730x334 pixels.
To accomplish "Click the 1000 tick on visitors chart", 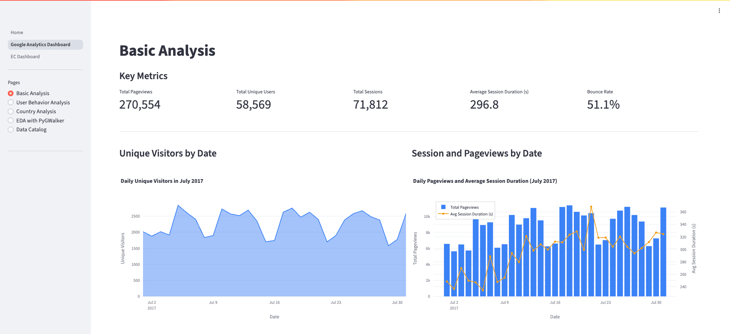I will pyautogui.click(x=136, y=264).
